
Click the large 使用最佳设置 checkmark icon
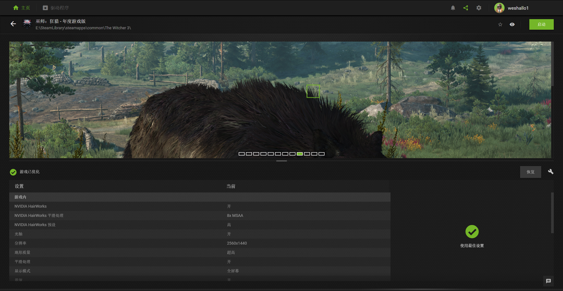[x=472, y=232]
